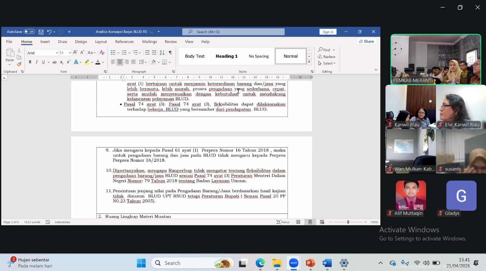Expand the Styles gallery more arrow
The width and height of the screenshot is (486, 271).
coord(309,62)
